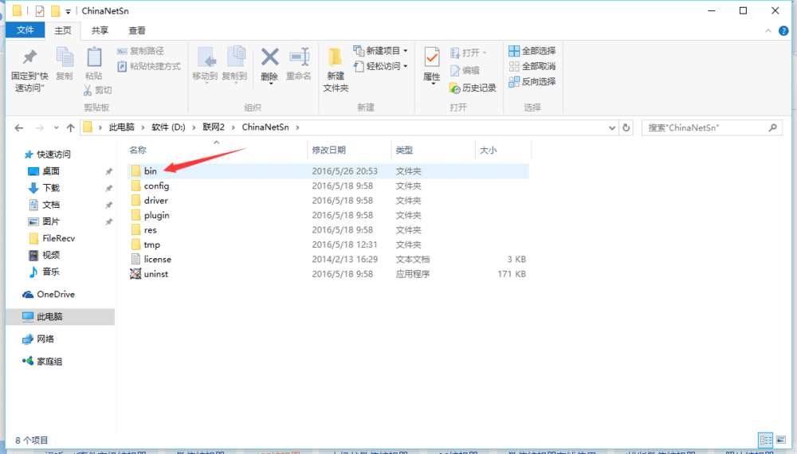The height and width of the screenshot is (454, 797).
Task: Select the Cut (剪切) scissors command
Action: pos(97,90)
